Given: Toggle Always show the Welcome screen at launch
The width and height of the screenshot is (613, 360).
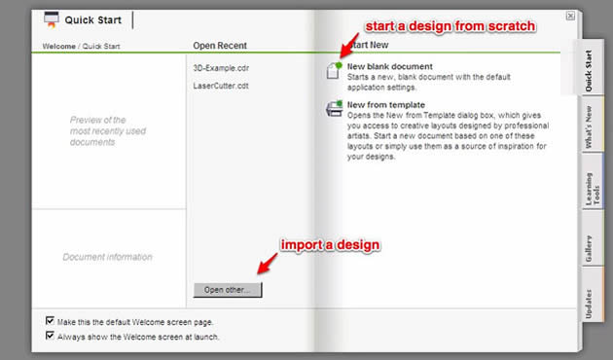Looking at the screenshot, I should pyautogui.click(x=50, y=336).
